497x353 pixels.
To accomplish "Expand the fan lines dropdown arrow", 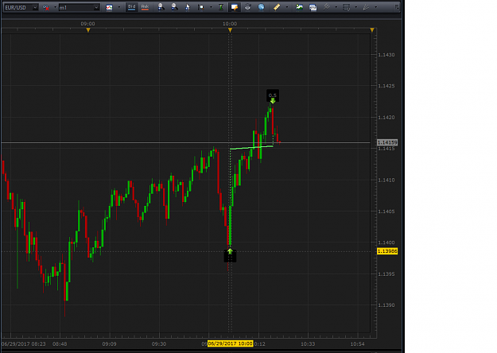I will 376,7.
